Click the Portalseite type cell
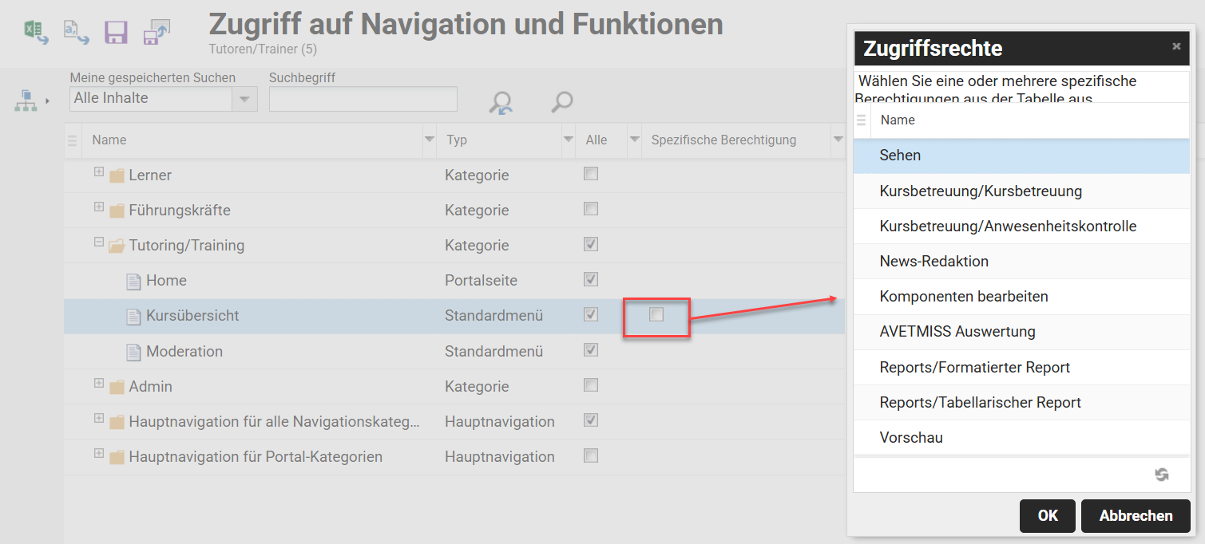This screenshot has width=1205, height=544. coord(481,281)
